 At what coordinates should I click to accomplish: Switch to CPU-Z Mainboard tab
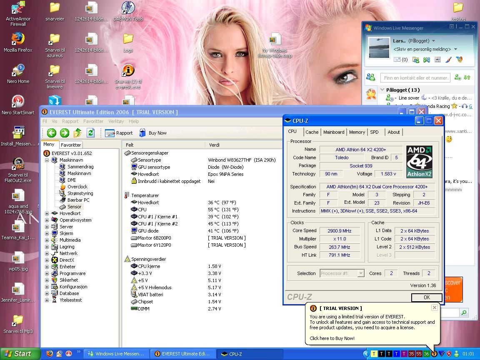click(x=334, y=132)
